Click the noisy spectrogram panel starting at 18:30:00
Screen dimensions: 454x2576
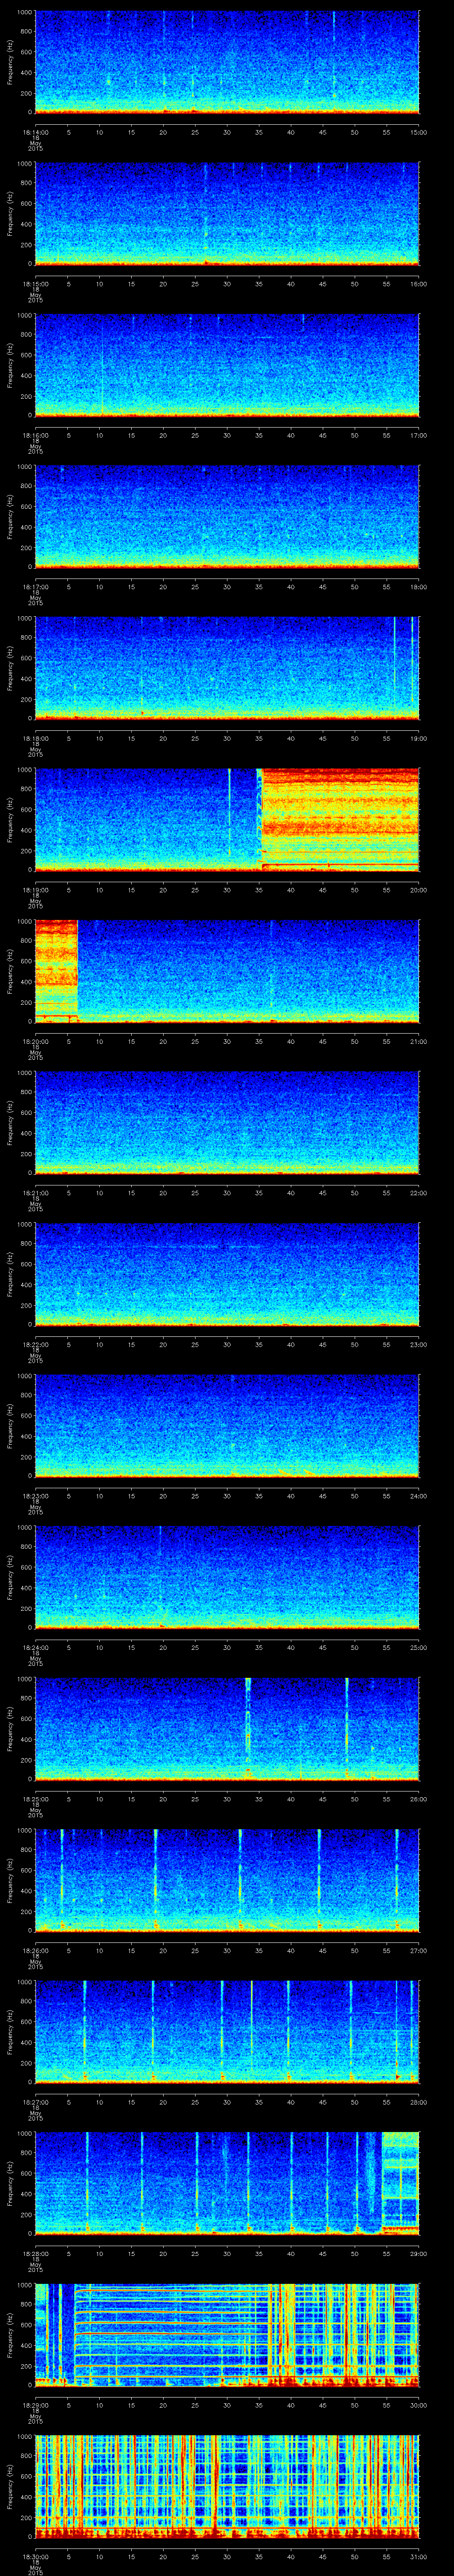227,2486
